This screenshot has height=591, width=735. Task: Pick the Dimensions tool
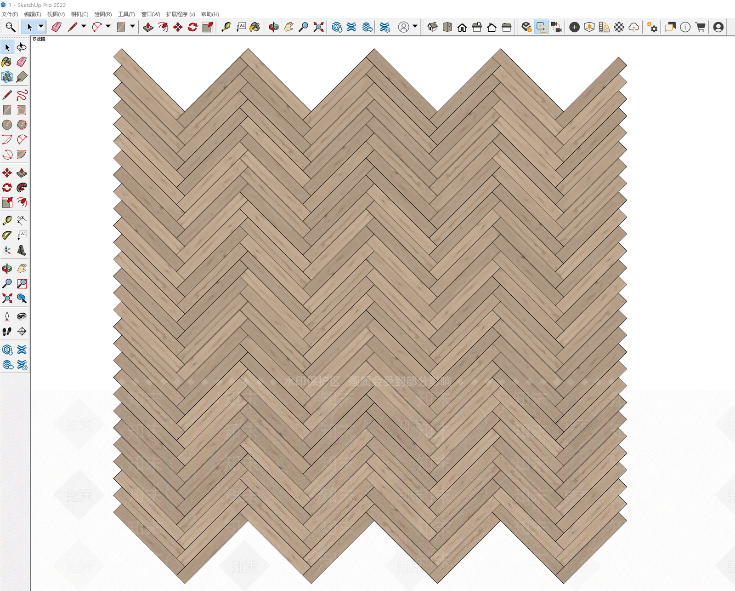[x=22, y=220]
